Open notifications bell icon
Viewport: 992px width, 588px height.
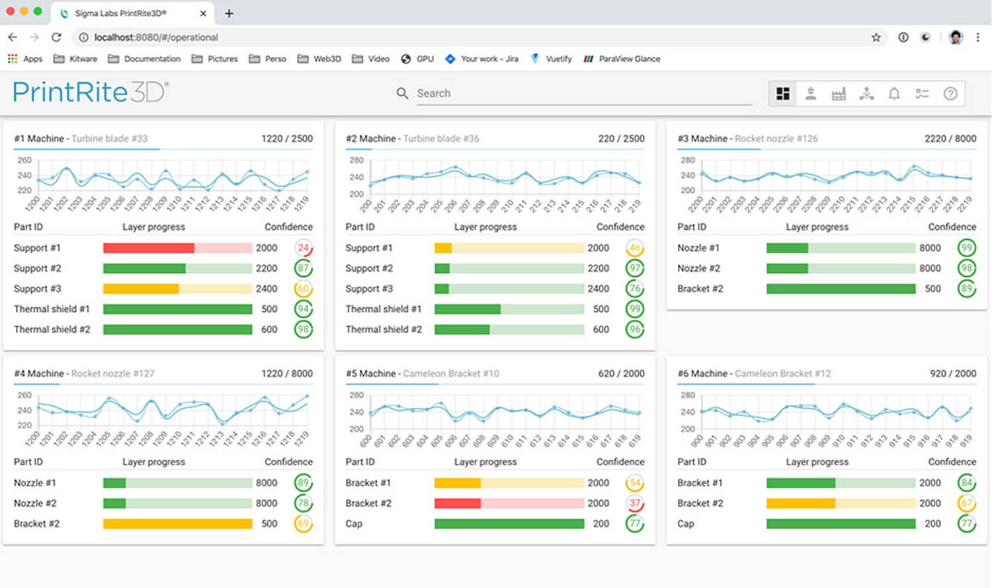[x=894, y=94]
